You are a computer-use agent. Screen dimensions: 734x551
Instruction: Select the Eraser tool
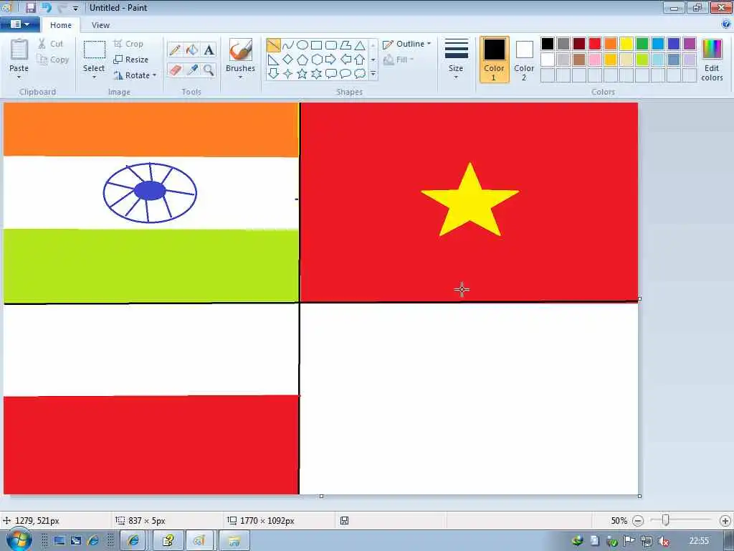coord(175,70)
